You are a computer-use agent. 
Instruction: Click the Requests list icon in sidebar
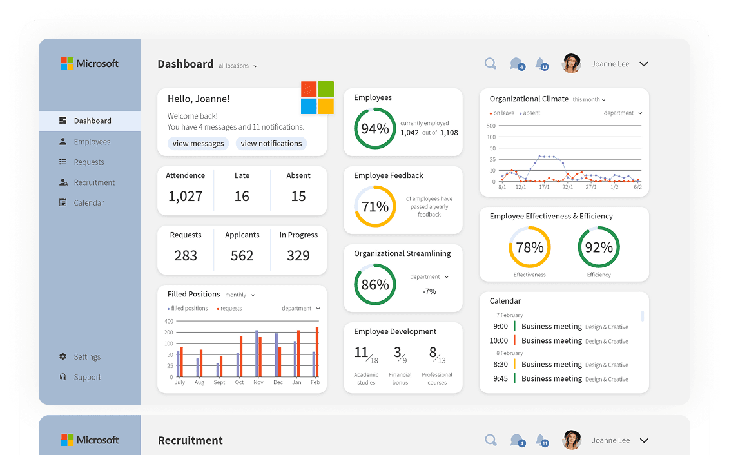(x=63, y=162)
